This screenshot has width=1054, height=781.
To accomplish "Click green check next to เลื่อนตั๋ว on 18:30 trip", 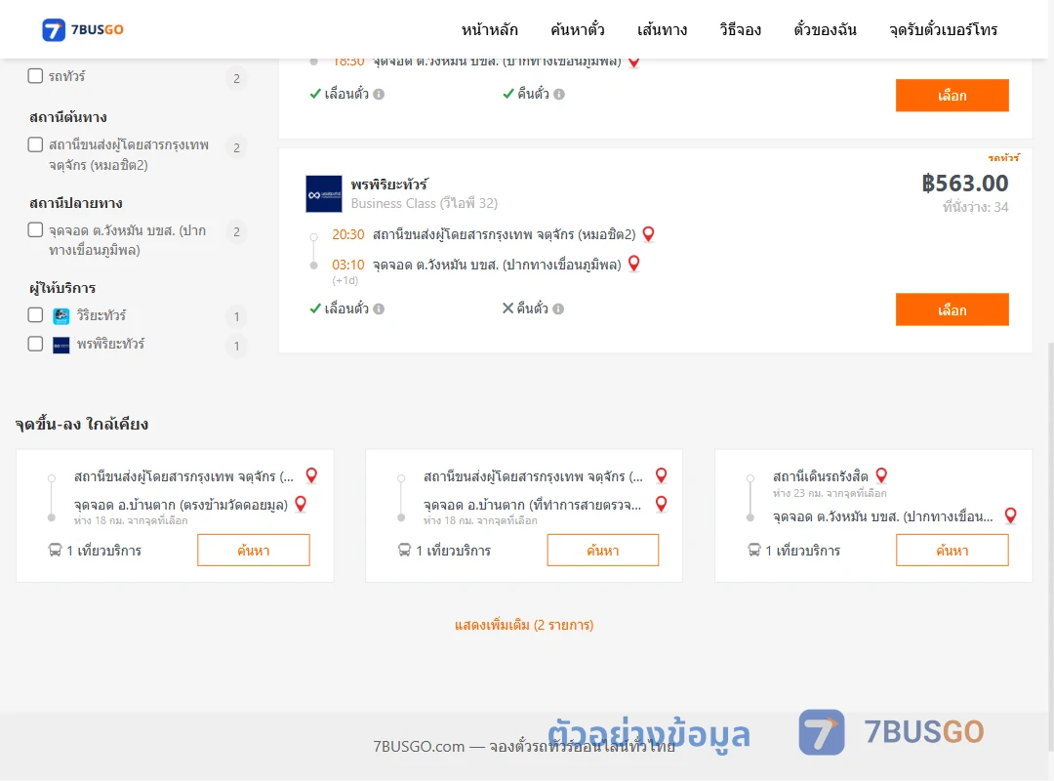I will (315, 94).
